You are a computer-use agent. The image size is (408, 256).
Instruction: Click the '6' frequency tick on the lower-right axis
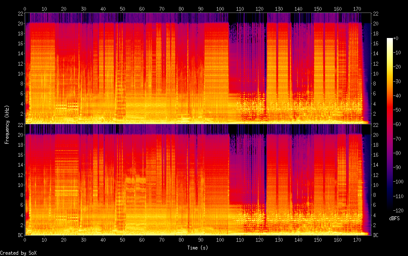pyautogui.click(x=374, y=205)
